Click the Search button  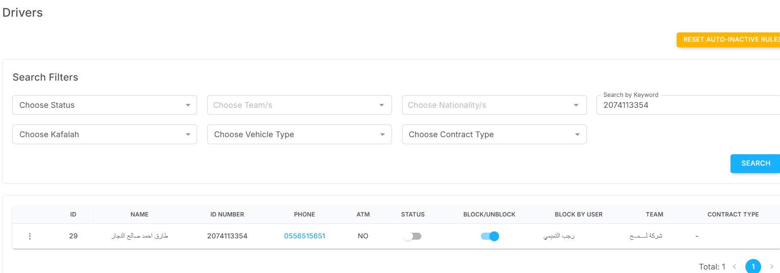point(755,163)
